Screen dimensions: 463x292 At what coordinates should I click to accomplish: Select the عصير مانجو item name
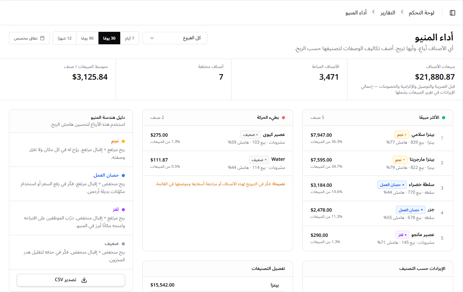pos(423,235)
